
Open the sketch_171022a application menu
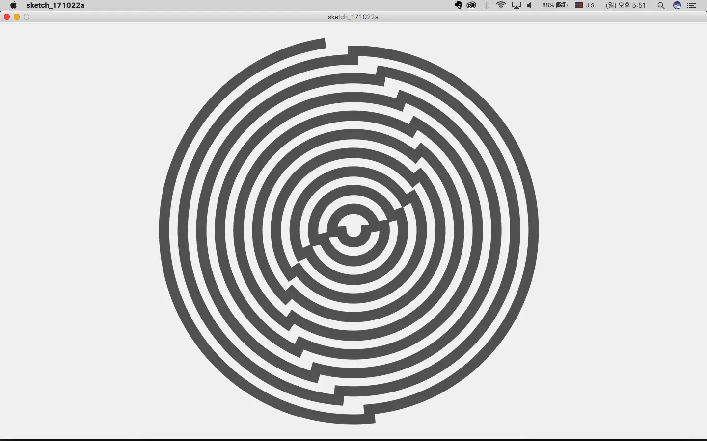coord(55,5)
